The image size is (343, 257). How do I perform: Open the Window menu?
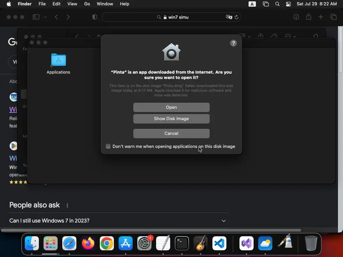(105, 4)
